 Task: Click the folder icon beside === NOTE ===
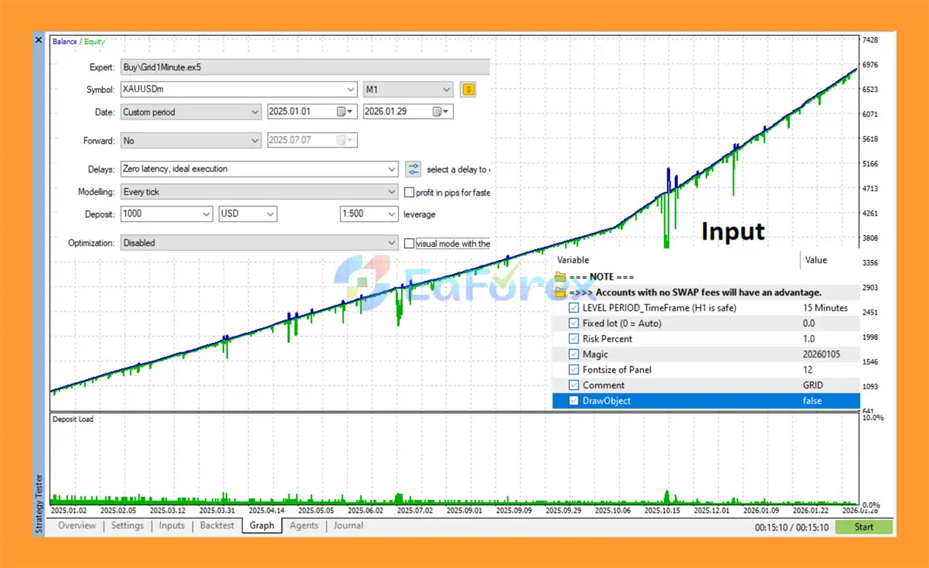coord(560,276)
